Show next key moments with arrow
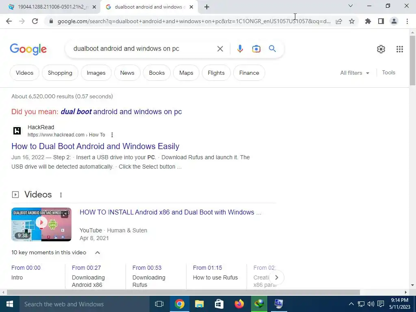 click(x=276, y=277)
